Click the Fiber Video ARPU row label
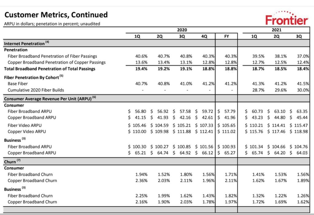 pyautogui.click(x=25, y=125)
